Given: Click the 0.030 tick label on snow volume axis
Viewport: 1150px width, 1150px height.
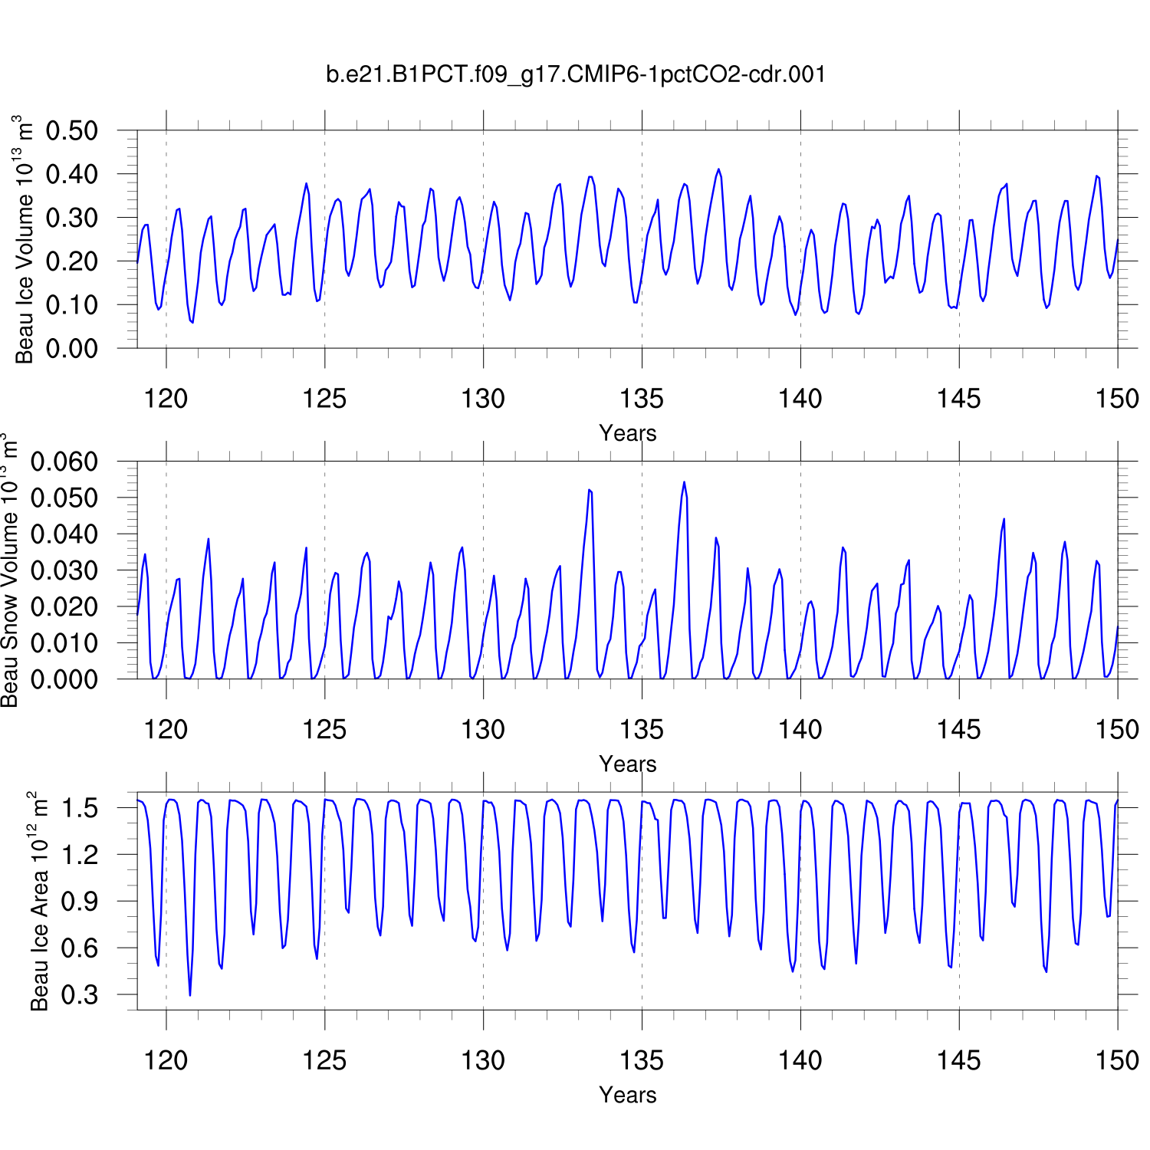Looking at the screenshot, I should 64,570.
